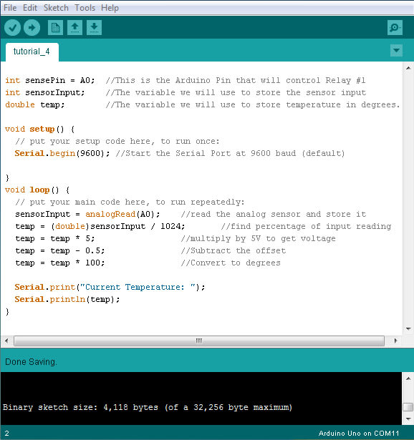Click 'Binary sketch size: 4,118 bytes' console line
The image size is (414, 440).
(81, 407)
